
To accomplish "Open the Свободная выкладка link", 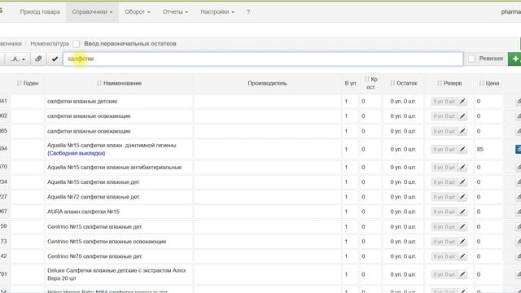I will pyautogui.click(x=76, y=153).
